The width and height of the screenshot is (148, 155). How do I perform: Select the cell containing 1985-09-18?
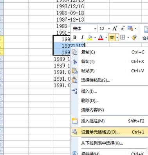point(69,13)
